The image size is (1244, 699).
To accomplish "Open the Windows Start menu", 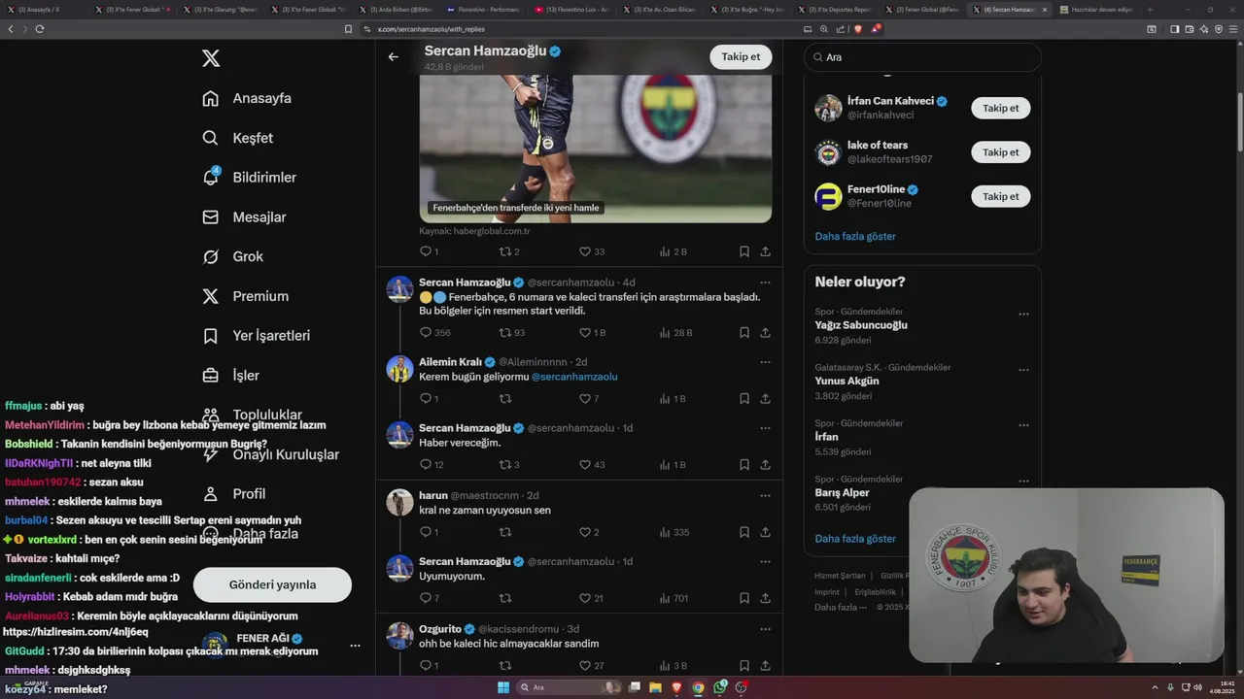I will click(x=503, y=687).
